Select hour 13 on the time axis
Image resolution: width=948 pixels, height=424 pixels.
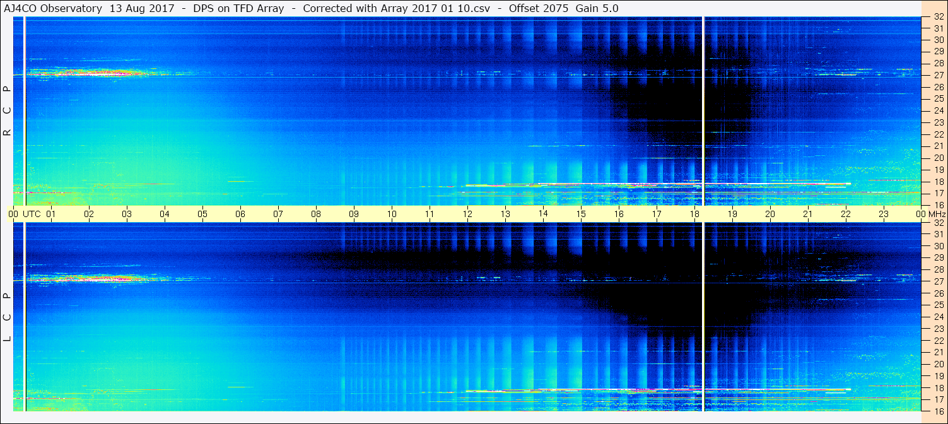505,214
